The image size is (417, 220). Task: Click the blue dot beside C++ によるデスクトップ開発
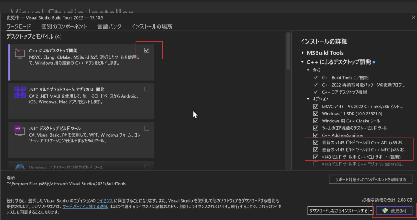(x=374, y=62)
